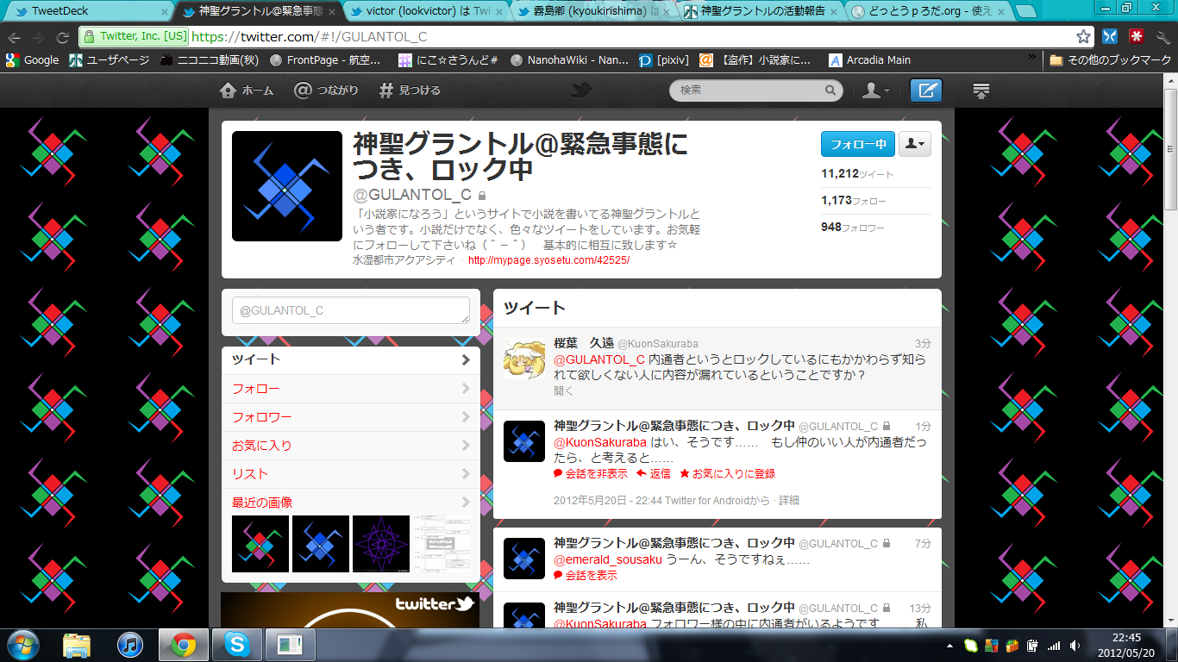The width and height of the screenshot is (1178, 662).
Task: Click the taskbar volume speaker icon
Action: (1075, 645)
